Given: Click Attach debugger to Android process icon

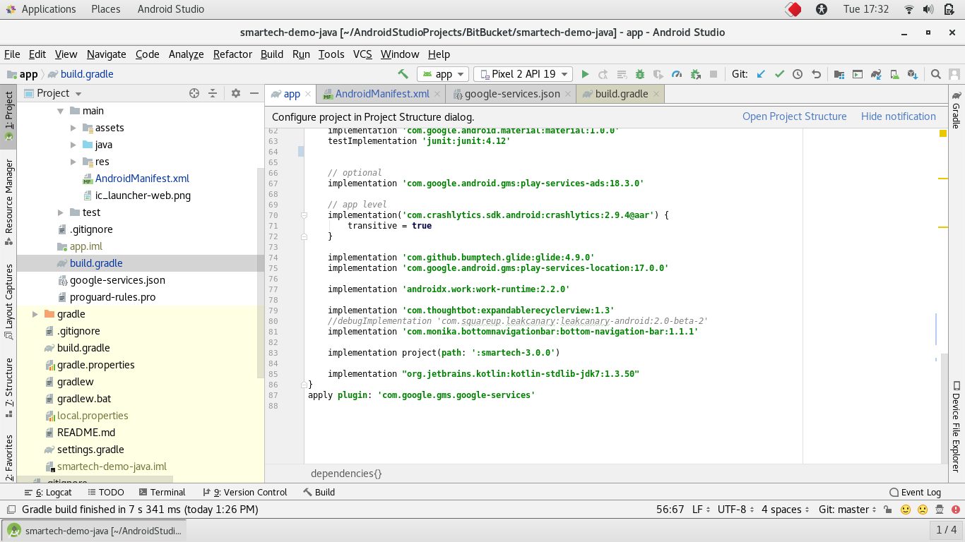Looking at the screenshot, I should [x=695, y=74].
